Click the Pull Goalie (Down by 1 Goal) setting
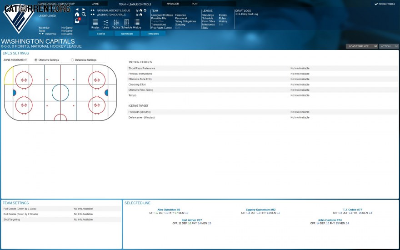 coord(61,209)
